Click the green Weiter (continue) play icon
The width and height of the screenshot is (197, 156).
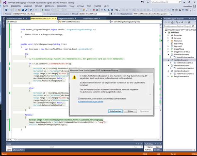click(43, 10)
